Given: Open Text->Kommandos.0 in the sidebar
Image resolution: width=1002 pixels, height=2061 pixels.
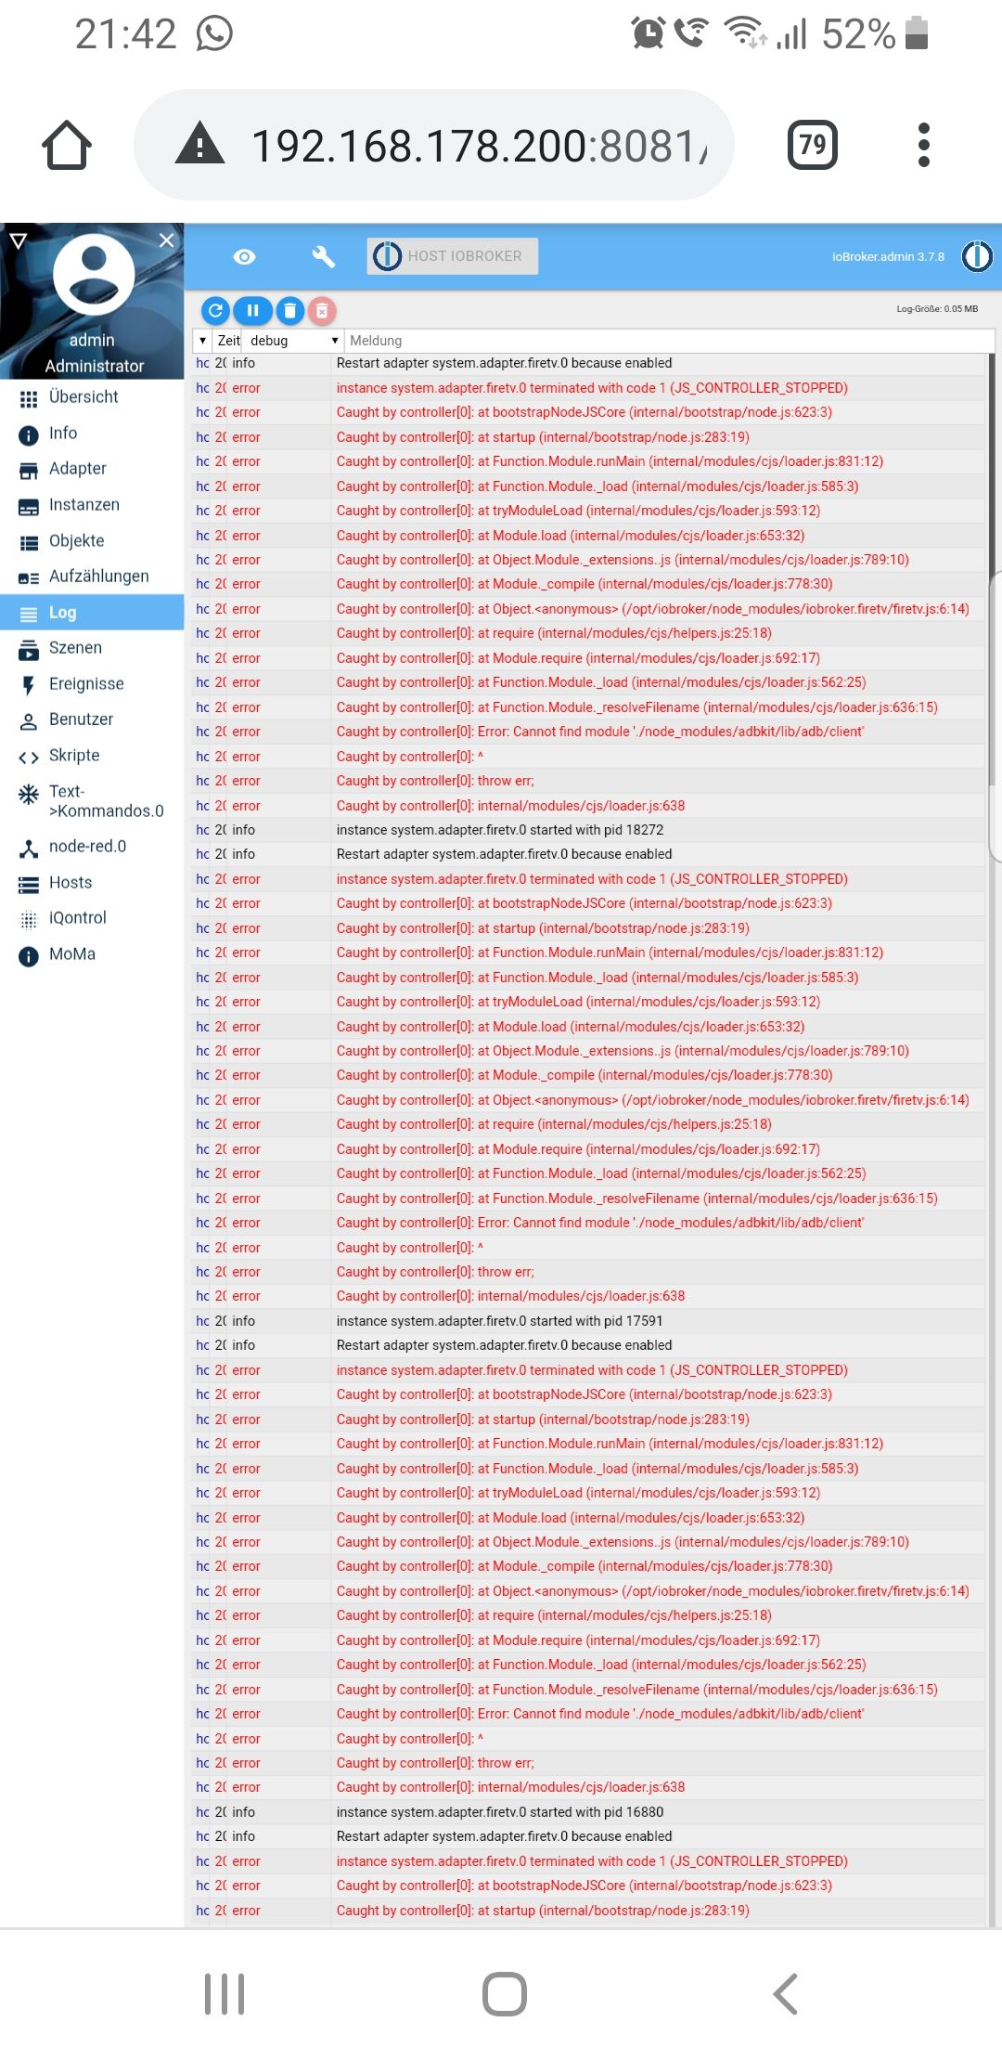Looking at the screenshot, I should 92,801.
